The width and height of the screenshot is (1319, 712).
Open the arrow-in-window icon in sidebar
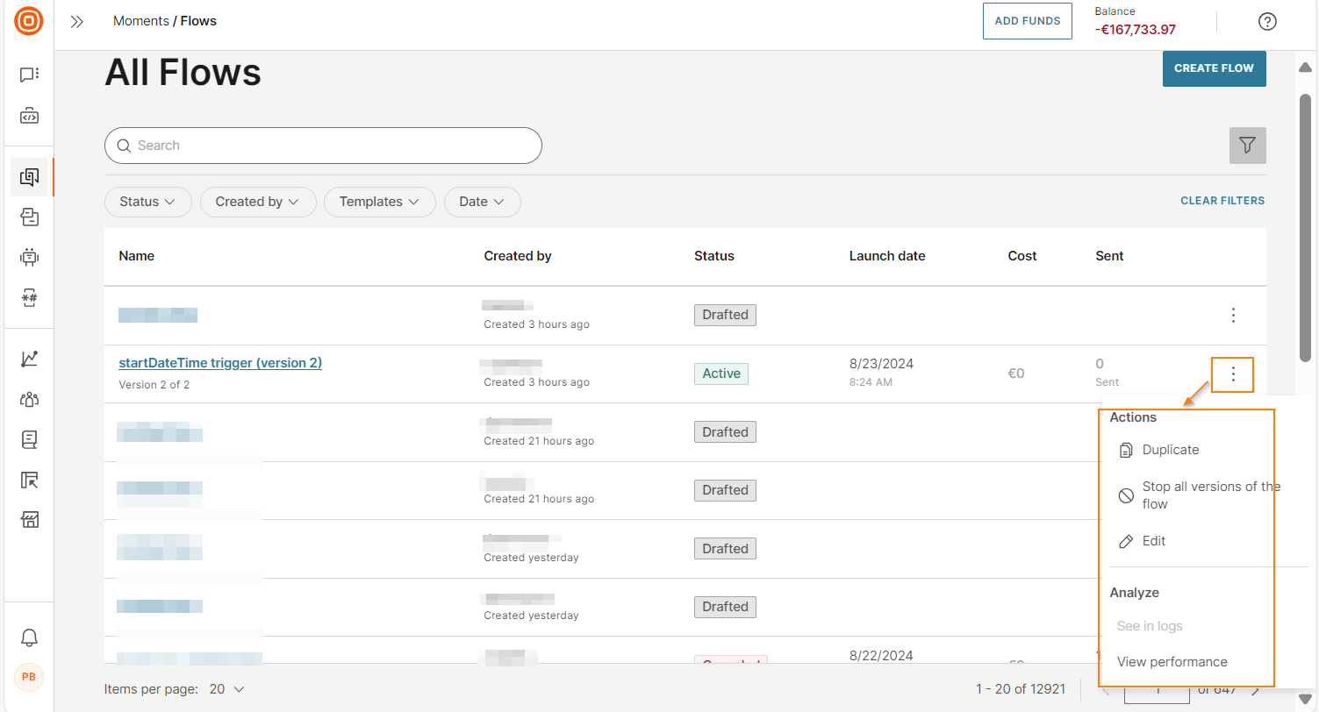pos(29,480)
